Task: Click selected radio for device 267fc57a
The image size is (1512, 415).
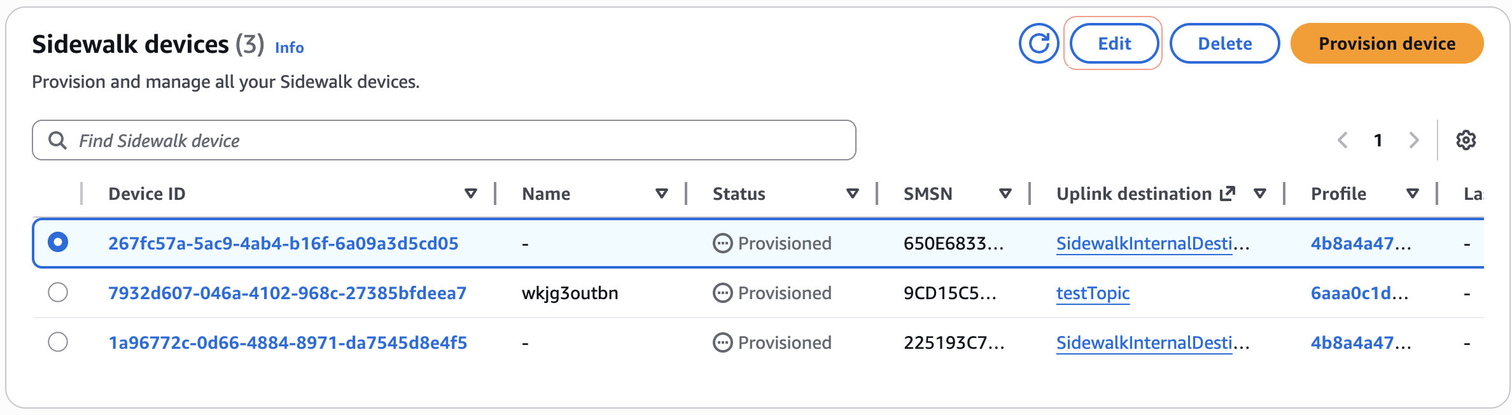Action: [58, 243]
